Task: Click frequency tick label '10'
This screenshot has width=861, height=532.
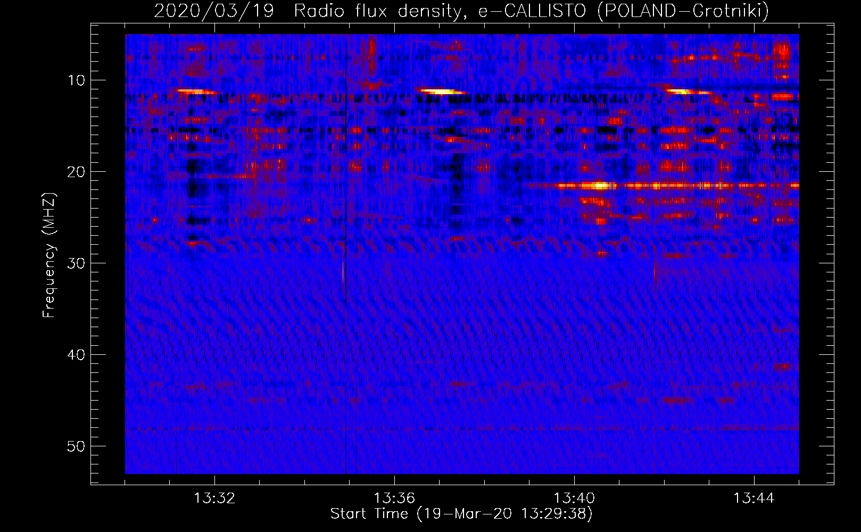Action: coord(77,80)
